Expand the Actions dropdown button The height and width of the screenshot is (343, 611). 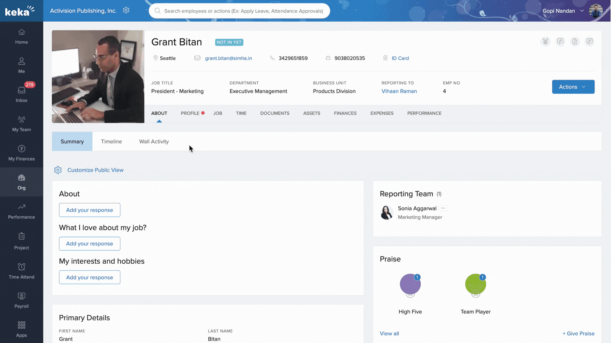pos(573,87)
